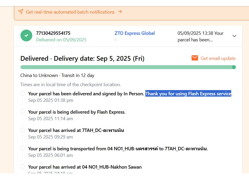Click timeline marker for transported from 04 NO1_HUB

23,148
